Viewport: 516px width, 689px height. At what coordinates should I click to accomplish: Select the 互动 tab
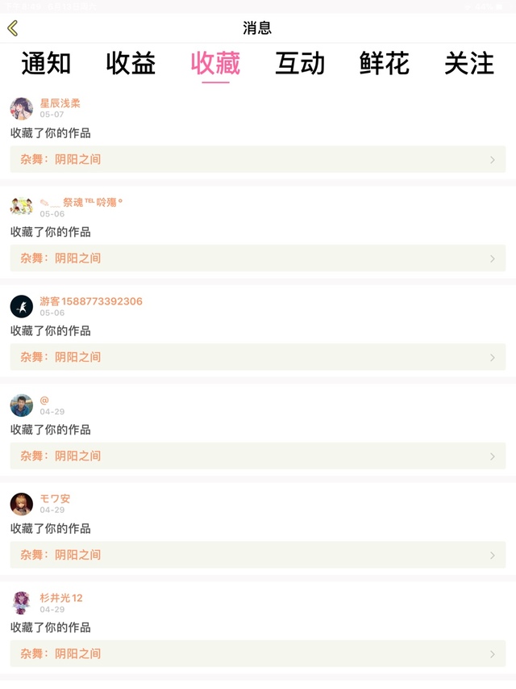(x=300, y=64)
